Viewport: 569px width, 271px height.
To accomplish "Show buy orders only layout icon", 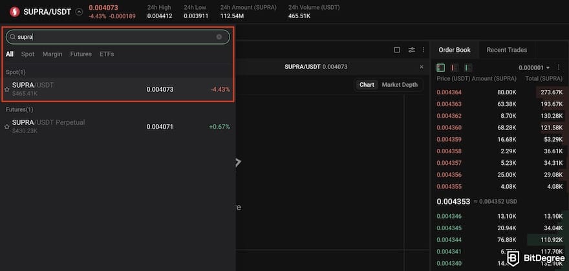I will coord(469,67).
